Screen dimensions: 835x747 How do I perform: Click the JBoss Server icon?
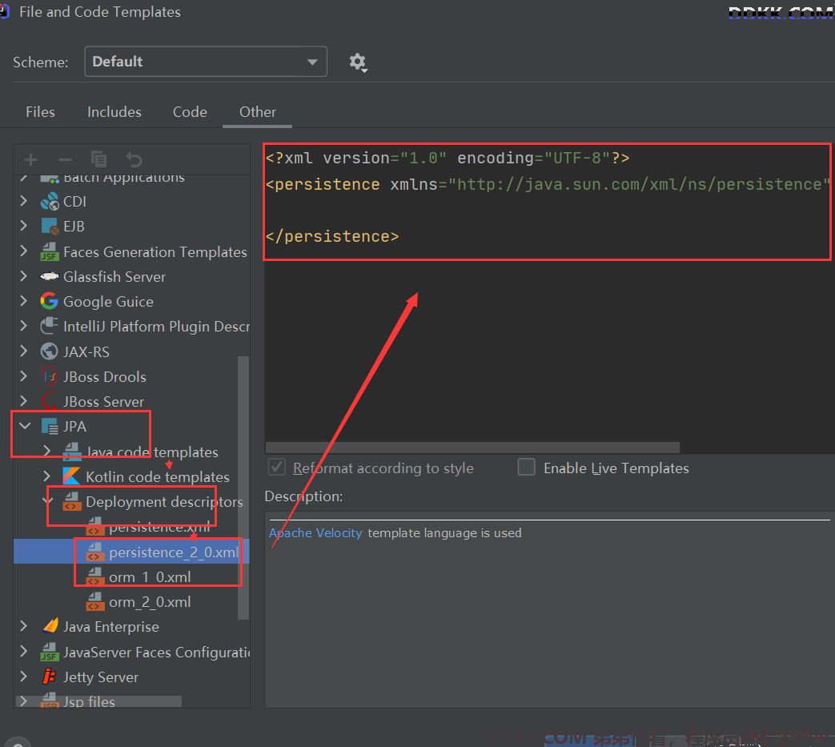50,401
